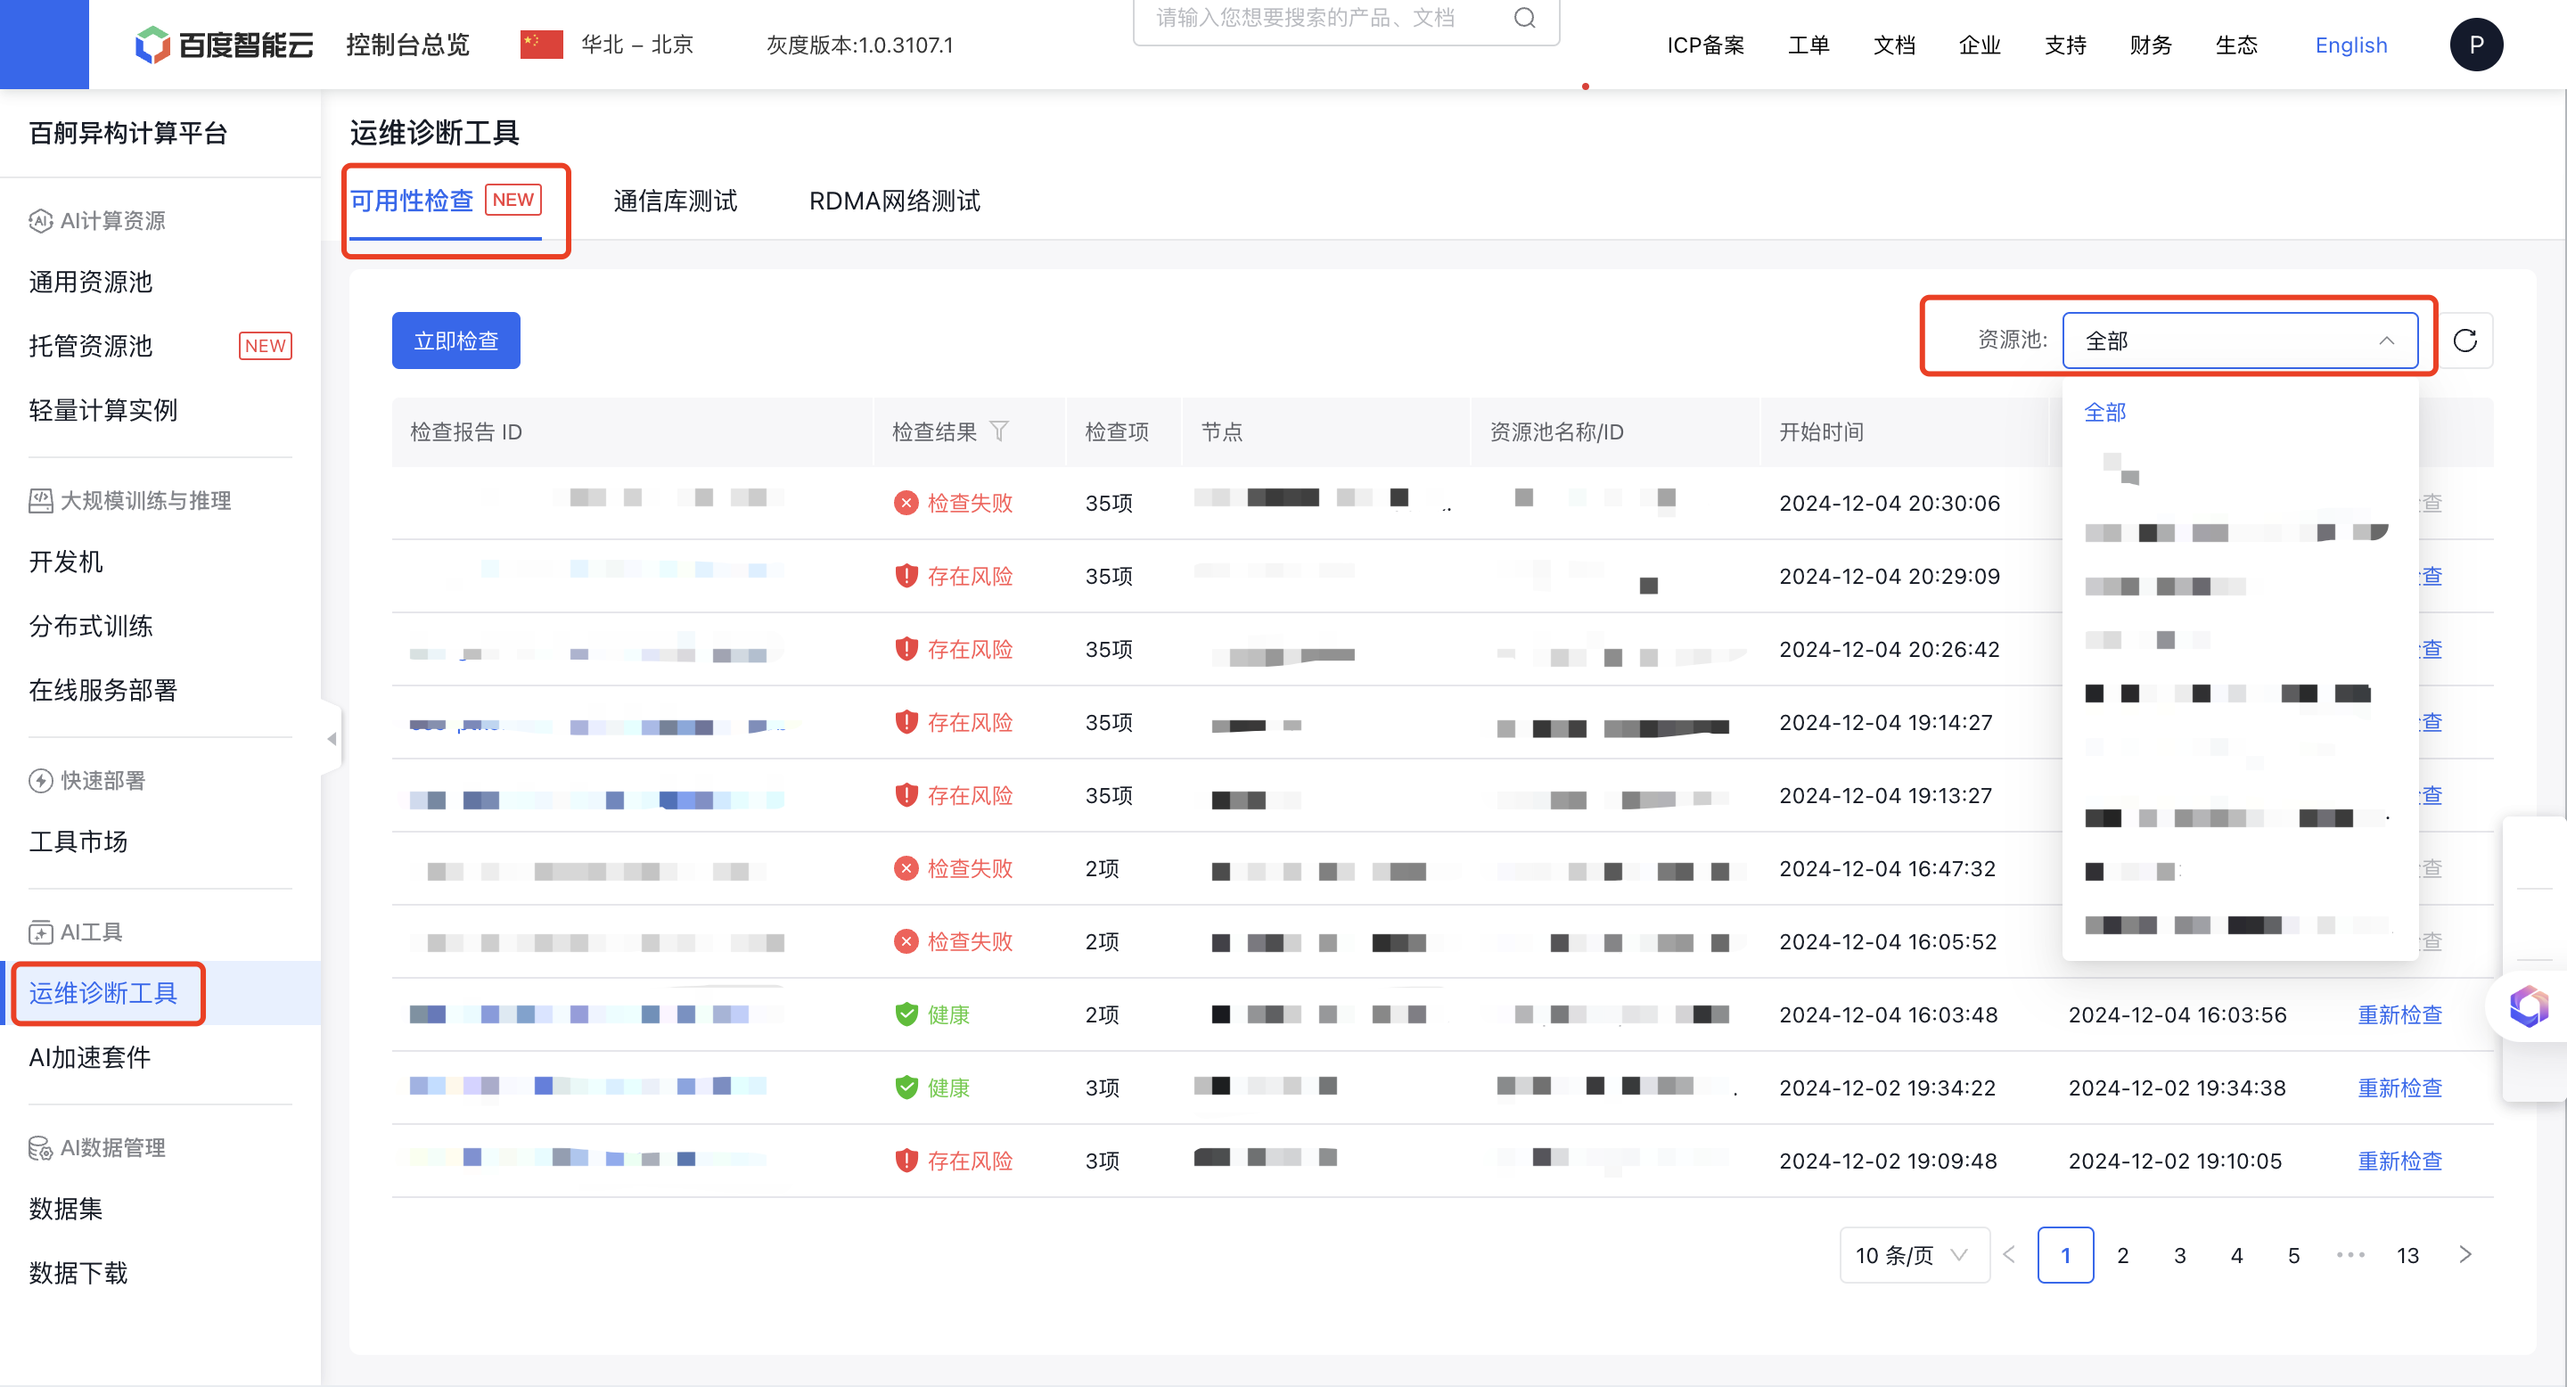Go to page 5
The width and height of the screenshot is (2567, 1387).
tap(2293, 1255)
